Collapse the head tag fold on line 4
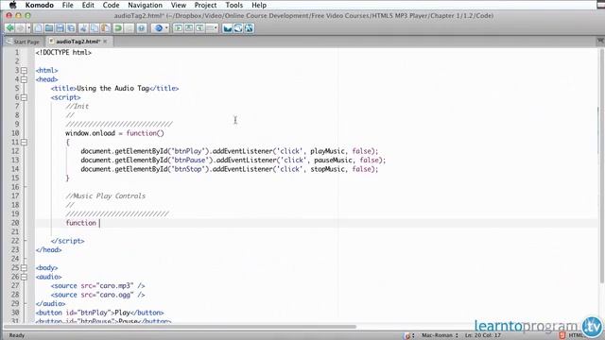Image resolution: width=605 pixels, height=340 pixels. click(x=24, y=79)
